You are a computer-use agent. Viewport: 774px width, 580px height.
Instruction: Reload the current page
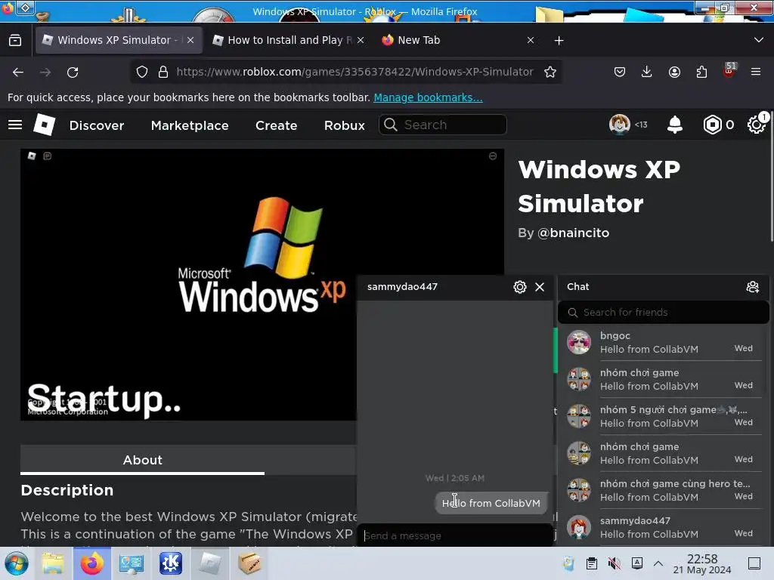[x=73, y=72]
